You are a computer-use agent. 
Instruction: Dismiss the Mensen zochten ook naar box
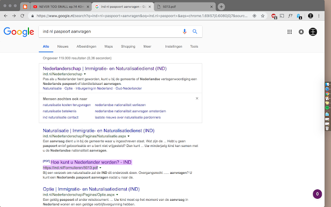(x=197, y=98)
